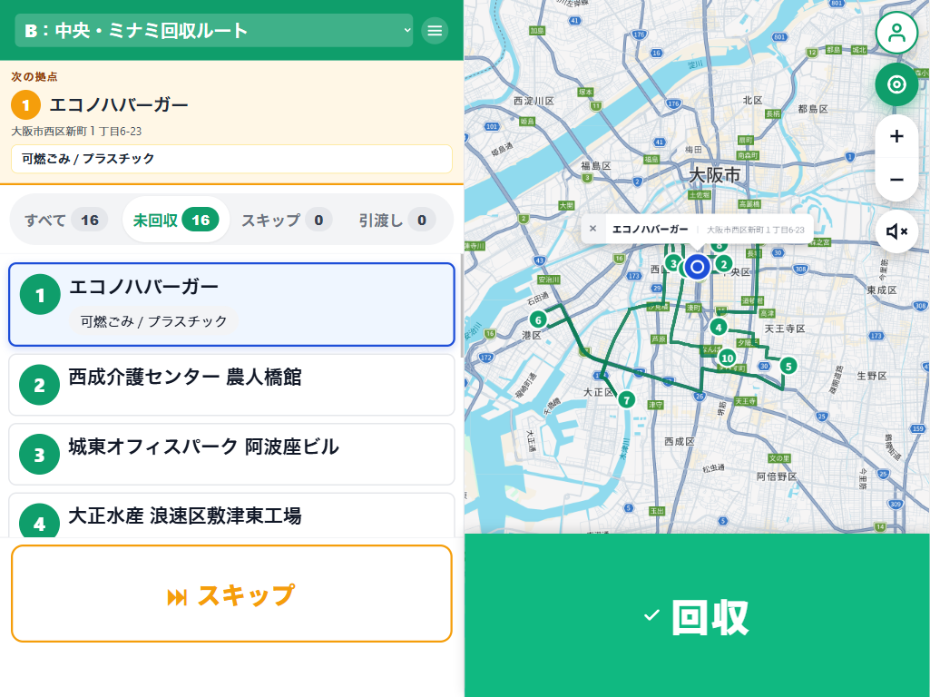Toggle the muted sound button
Image resolution: width=930 pixels, height=697 pixels.
click(896, 231)
